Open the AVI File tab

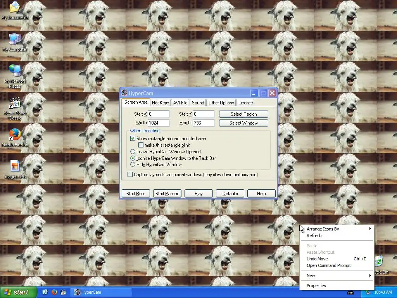tap(180, 102)
